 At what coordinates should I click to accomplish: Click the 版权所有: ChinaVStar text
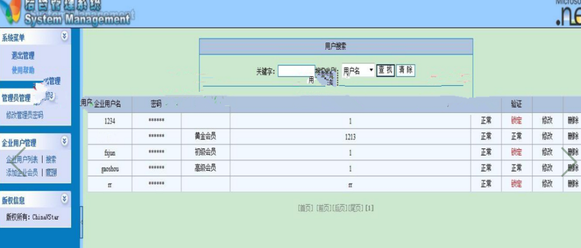point(32,217)
